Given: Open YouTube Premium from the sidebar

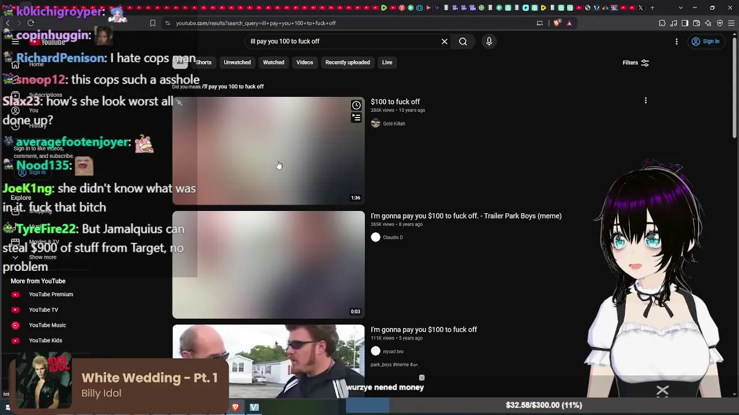Looking at the screenshot, I should point(51,295).
